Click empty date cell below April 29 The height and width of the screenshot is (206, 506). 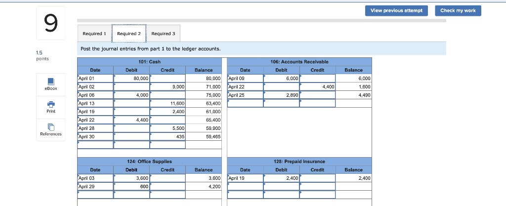[x=95, y=195]
